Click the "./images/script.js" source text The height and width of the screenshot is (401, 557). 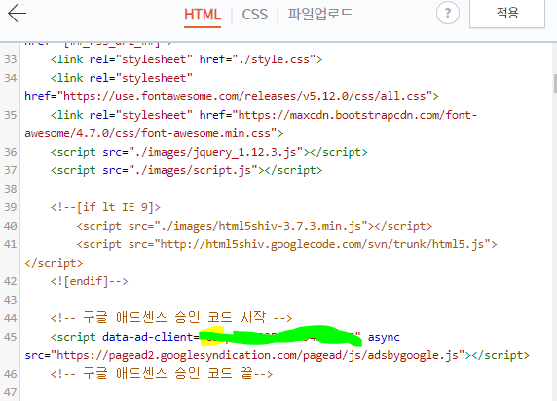coord(193,170)
